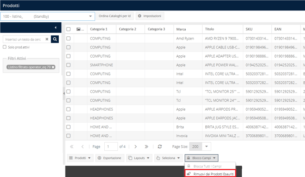Check the APPLE ADAPTER US row

[x=68, y=56]
